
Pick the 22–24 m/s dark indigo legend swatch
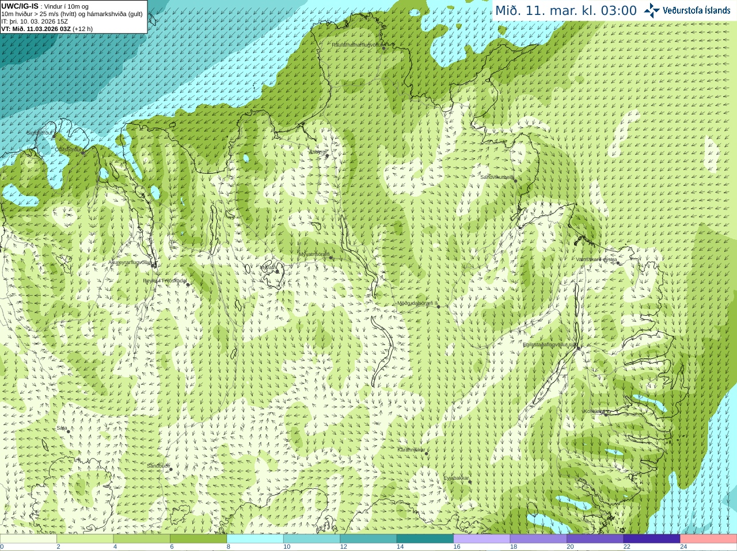652,539
